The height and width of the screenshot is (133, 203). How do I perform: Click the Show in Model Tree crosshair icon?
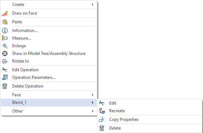tap(5, 53)
